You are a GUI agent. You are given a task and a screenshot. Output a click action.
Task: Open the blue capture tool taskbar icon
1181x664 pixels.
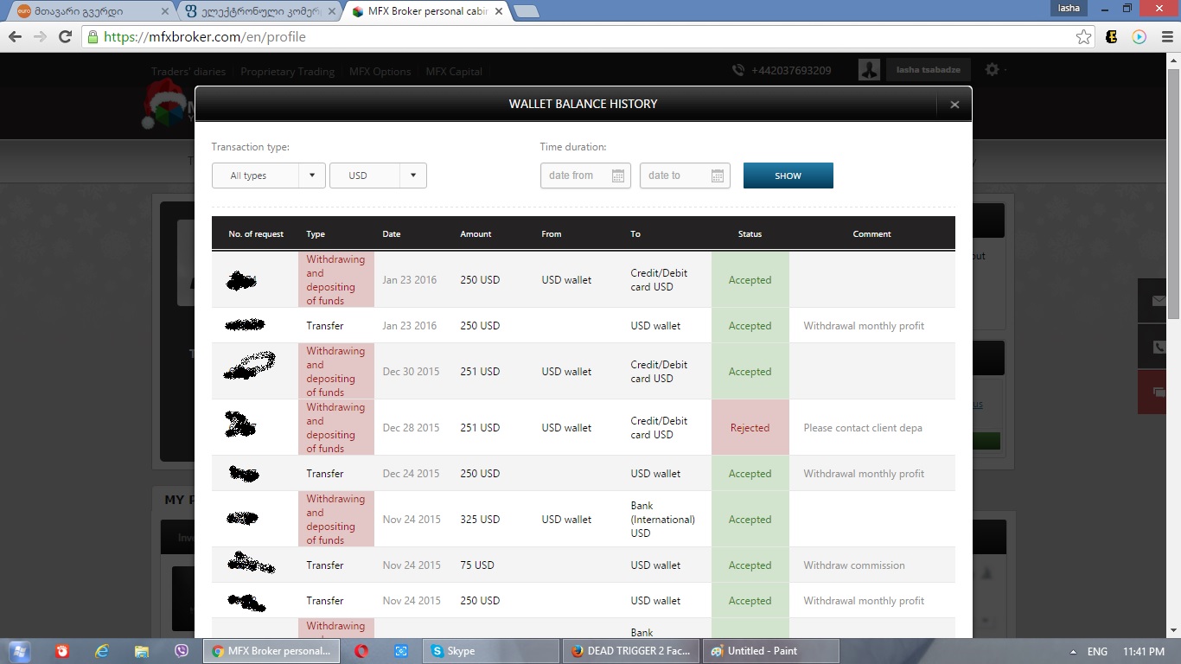[x=401, y=651]
